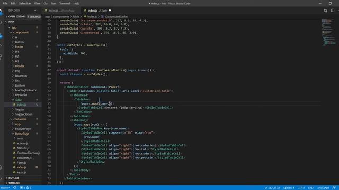
Task: Open the errors and warnings indicator
Action: click(x=25, y=188)
